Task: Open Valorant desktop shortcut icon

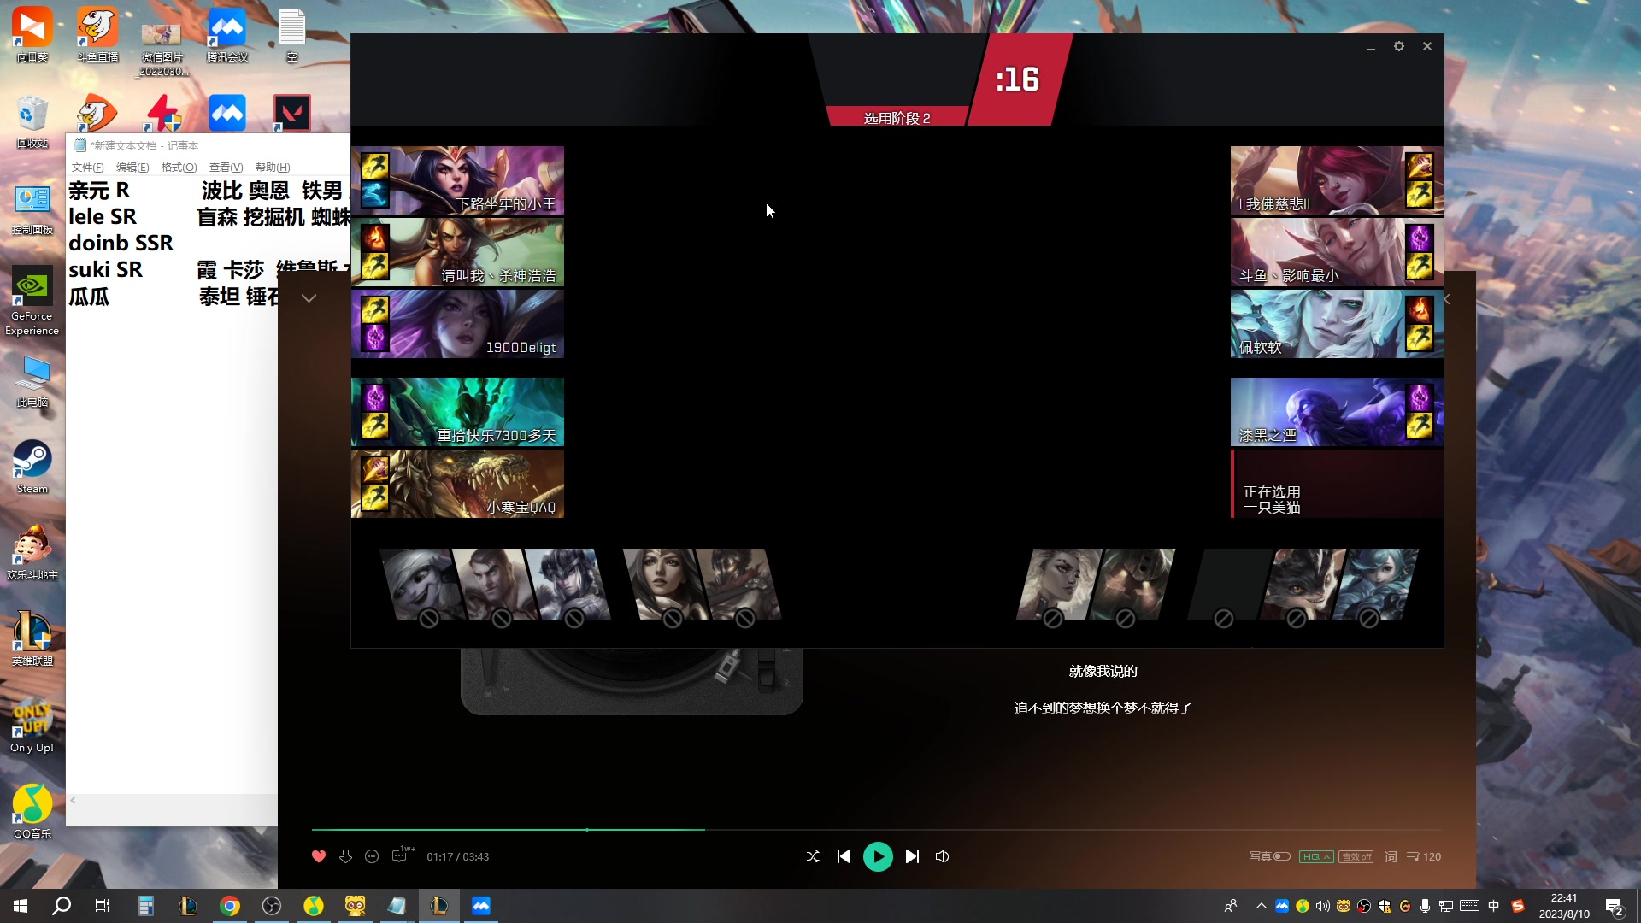Action: [x=291, y=113]
